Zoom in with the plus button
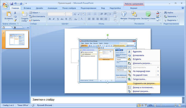Image resolution: width=186 pixels, height=108 pixels. (x=175, y=105)
